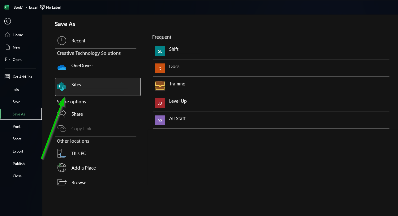Open the Share backstage page in sidebar
398x216 pixels.
coord(21,139)
